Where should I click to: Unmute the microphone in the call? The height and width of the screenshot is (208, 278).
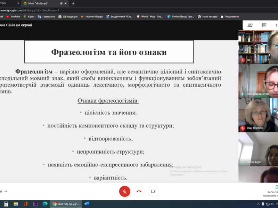[x=124, y=191]
